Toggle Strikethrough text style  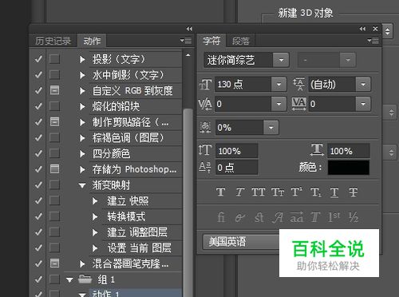(x=354, y=192)
